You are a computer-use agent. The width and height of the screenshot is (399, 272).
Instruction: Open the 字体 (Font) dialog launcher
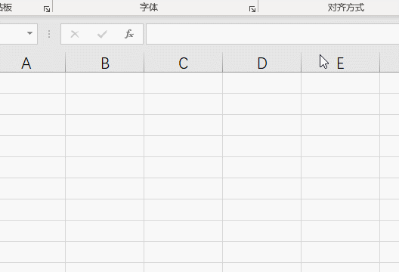click(x=252, y=9)
